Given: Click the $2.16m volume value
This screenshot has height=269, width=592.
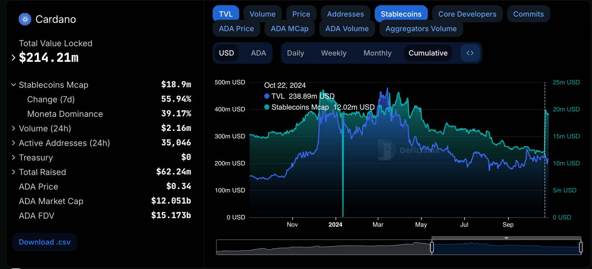Looking at the screenshot, I should point(176,128).
